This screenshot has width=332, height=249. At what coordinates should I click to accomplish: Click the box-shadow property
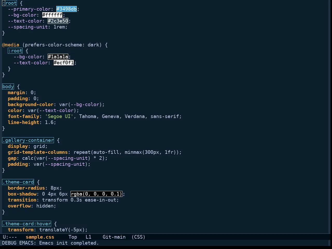(x=22, y=194)
